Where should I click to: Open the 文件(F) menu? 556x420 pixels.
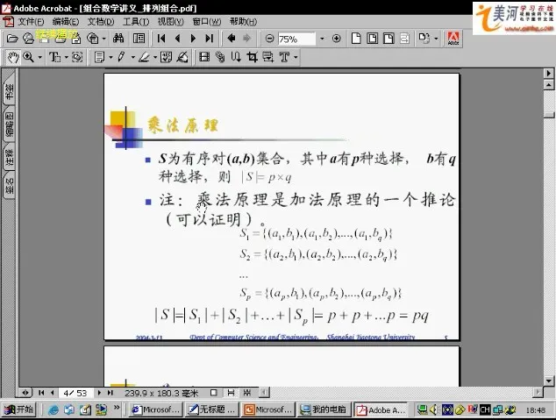point(31,22)
